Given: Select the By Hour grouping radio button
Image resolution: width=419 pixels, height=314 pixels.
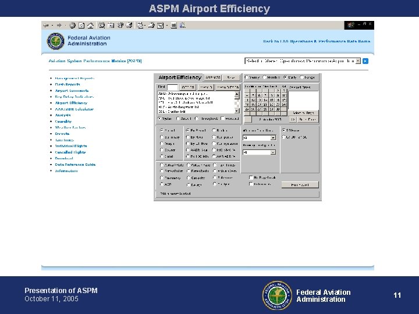Looking at the screenshot, I should click(x=188, y=137).
